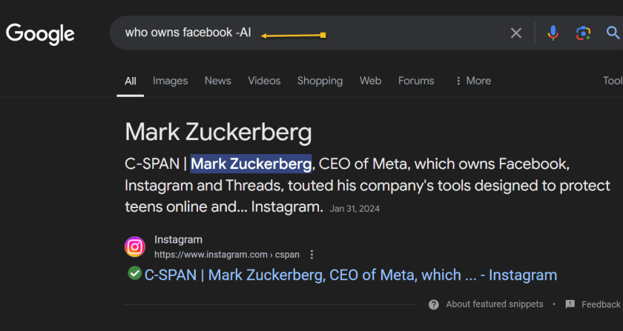Open the Videos results tab
The image size is (623, 331).
click(x=264, y=81)
